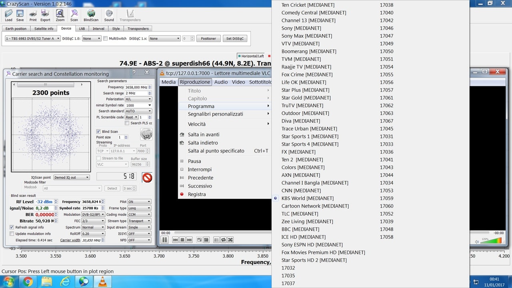Click the Zoom magnifier toolbar icon
This screenshot has width=512, height=288.
60,16
